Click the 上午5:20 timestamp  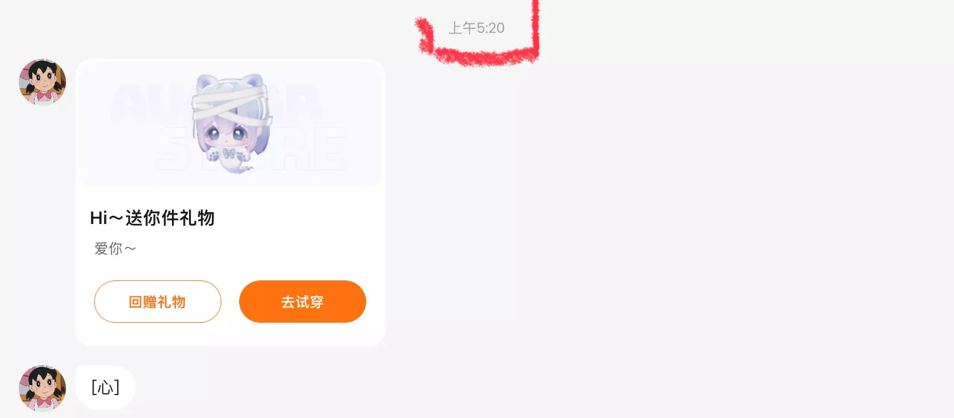point(476,28)
